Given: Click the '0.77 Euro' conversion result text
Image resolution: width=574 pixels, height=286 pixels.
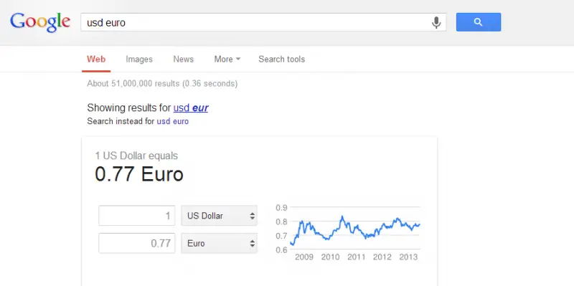Looking at the screenshot, I should (139, 174).
